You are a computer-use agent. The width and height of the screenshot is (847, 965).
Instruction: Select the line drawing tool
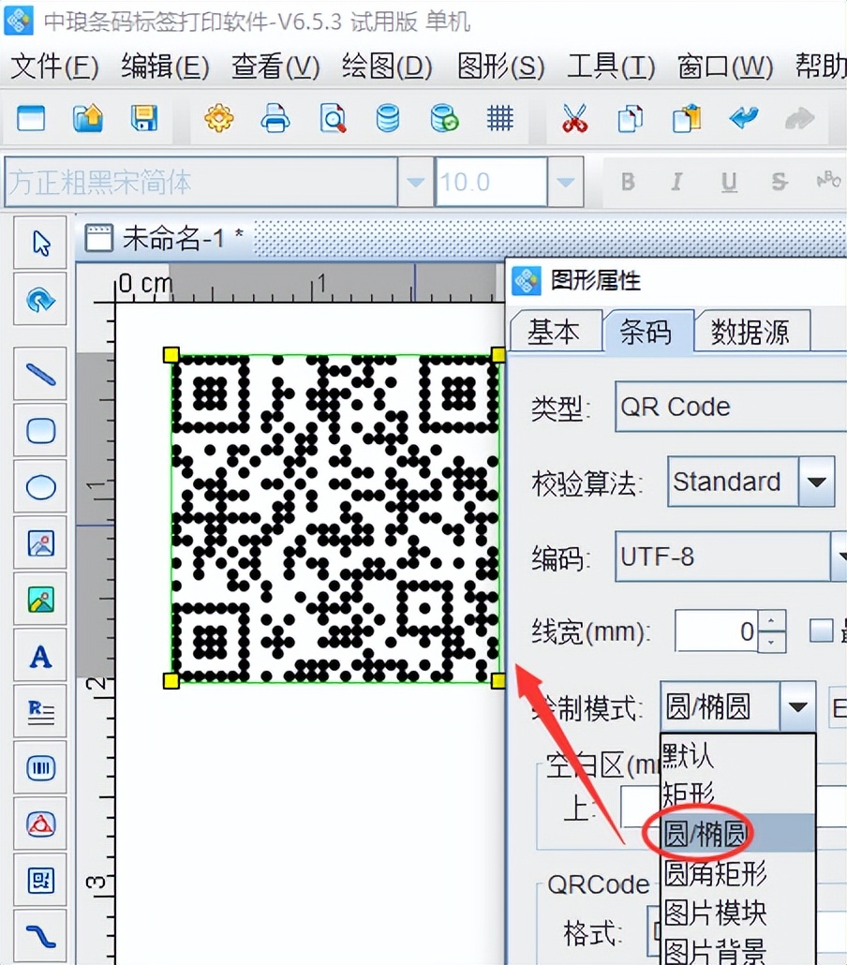click(40, 374)
